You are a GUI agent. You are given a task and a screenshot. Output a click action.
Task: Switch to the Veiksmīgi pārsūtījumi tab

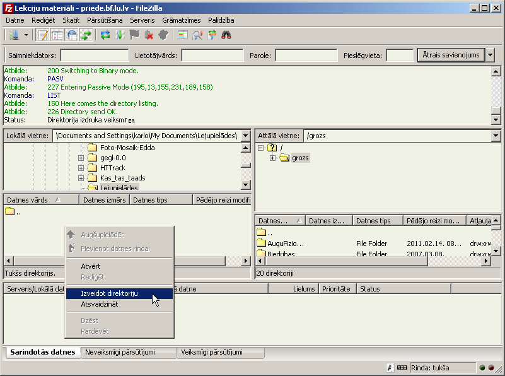tap(220, 352)
